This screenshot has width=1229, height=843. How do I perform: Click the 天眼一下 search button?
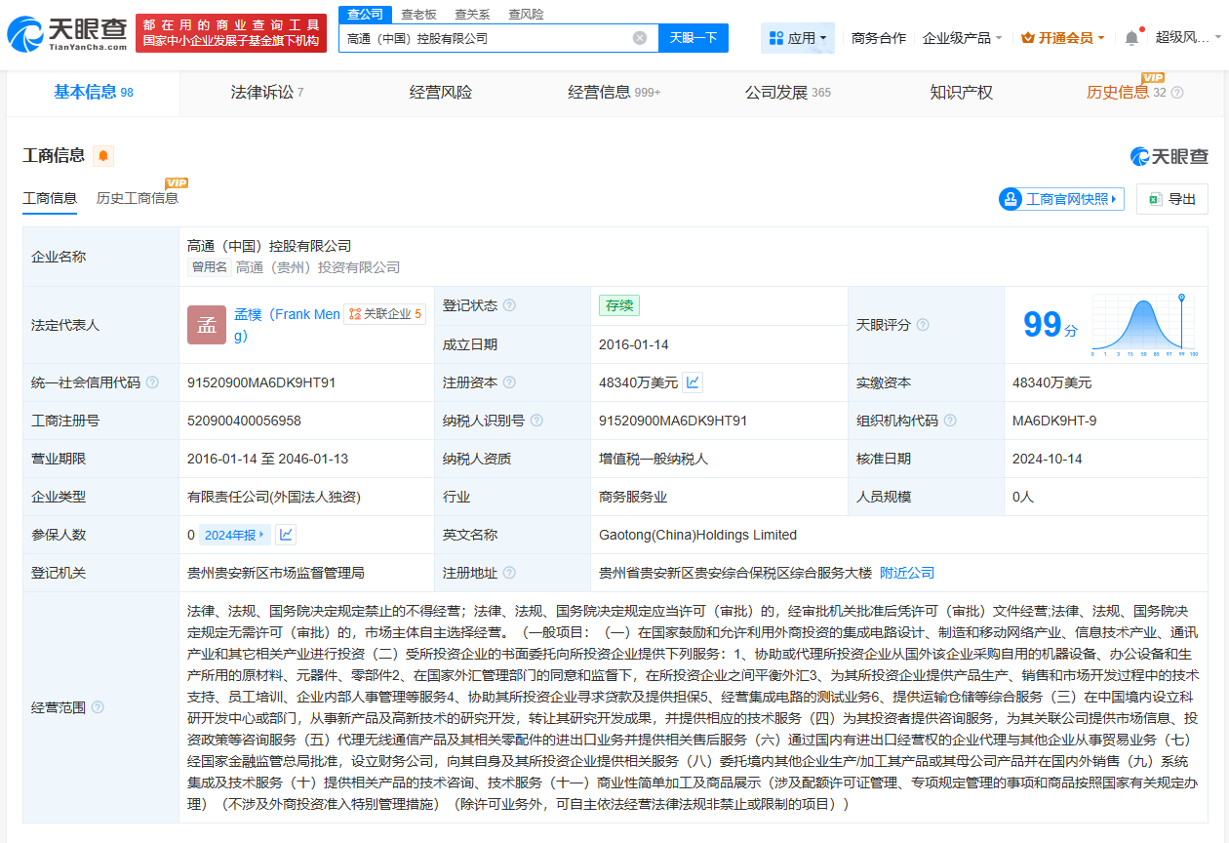point(693,37)
